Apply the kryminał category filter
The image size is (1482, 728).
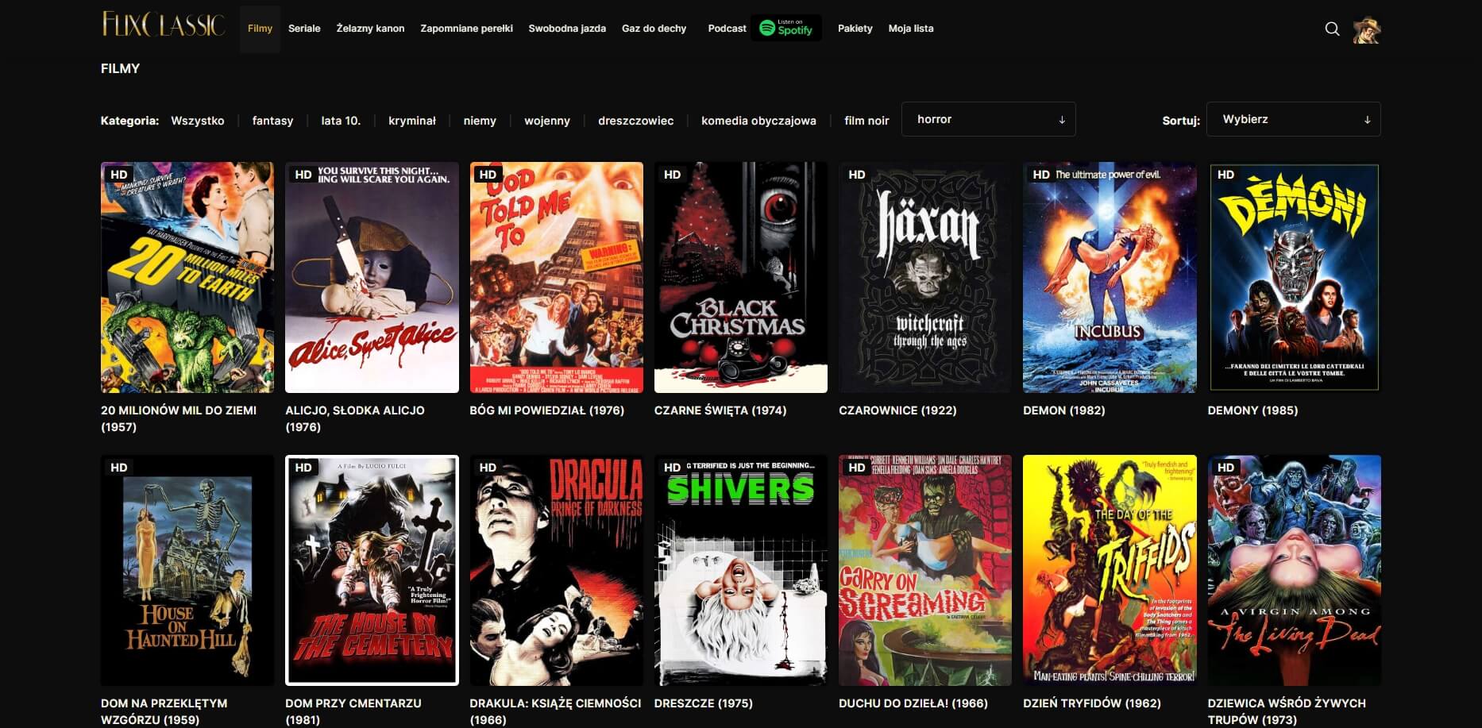pyautogui.click(x=411, y=121)
